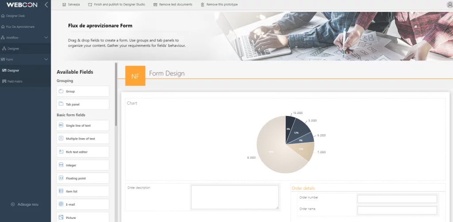The width and height of the screenshot is (453, 222).
Task: Collapse the Form section chevron
Action: click(46, 60)
